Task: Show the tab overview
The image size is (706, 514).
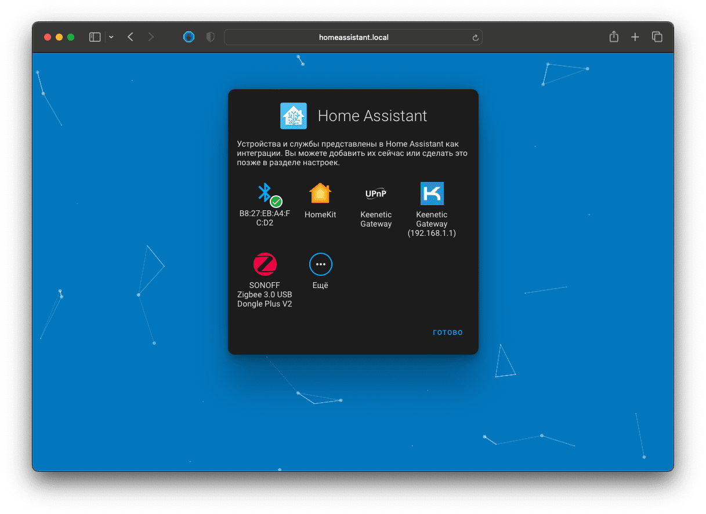Action: click(657, 37)
